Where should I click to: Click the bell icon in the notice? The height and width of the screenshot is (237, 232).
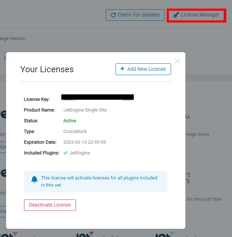click(34, 179)
